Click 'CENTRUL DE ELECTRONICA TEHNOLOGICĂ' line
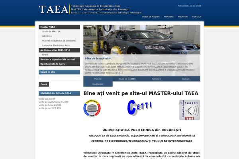The width and height of the screenshot is (239, 159). (142, 141)
